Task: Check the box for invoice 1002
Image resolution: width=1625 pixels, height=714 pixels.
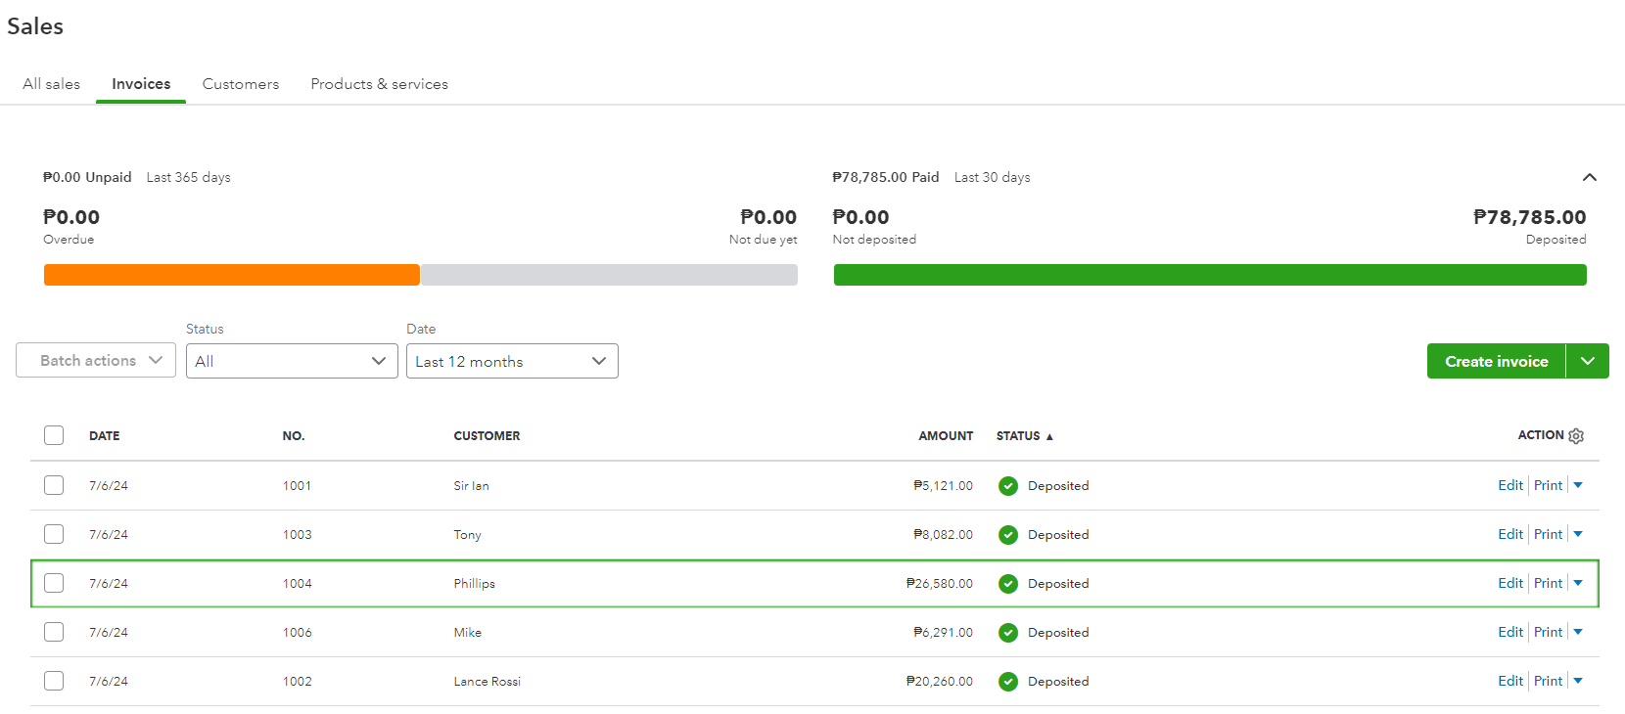Action: (54, 681)
